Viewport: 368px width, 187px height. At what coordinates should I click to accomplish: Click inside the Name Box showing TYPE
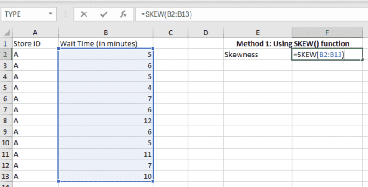(23, 14)
